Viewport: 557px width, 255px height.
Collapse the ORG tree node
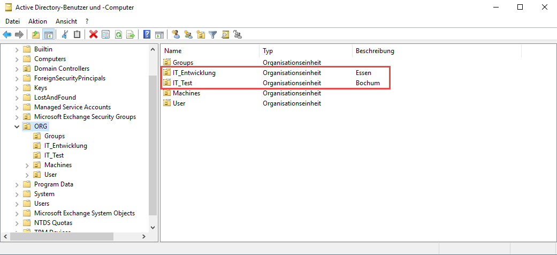(x=17, y=126)
